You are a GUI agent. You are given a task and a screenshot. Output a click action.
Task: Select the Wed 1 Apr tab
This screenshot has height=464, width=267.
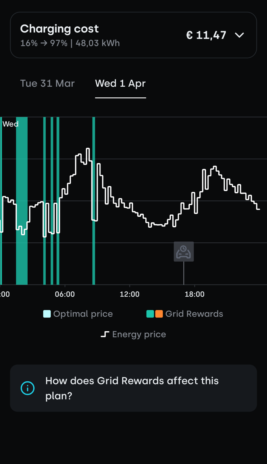120,84
